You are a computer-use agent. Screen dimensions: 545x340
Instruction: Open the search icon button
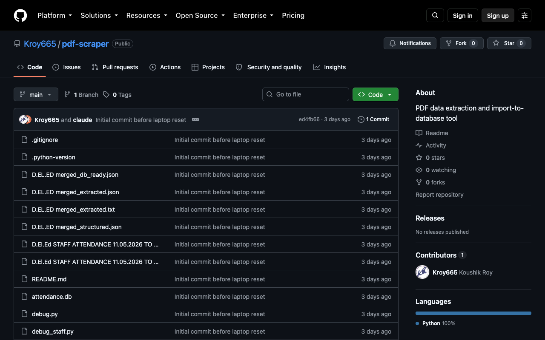(435, 15)
